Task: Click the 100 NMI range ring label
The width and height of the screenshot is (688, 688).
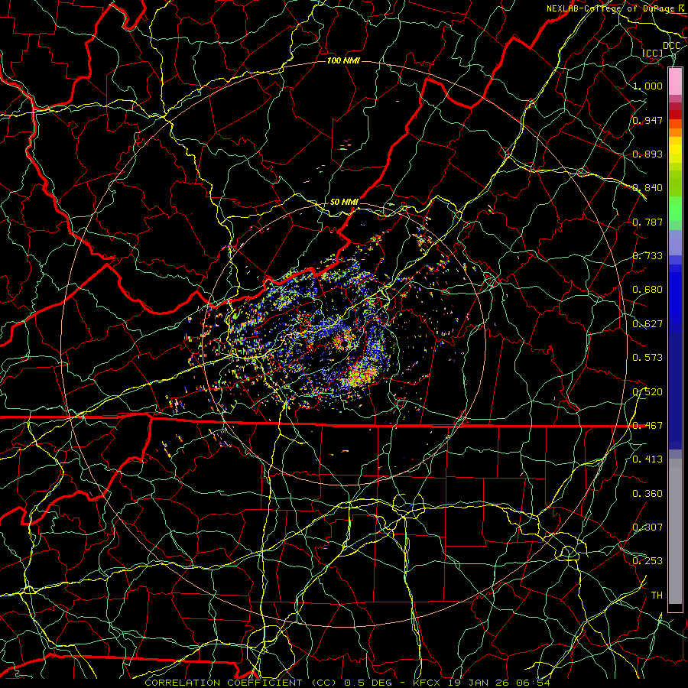Action: pyautogui.click(x=343, y=60)
